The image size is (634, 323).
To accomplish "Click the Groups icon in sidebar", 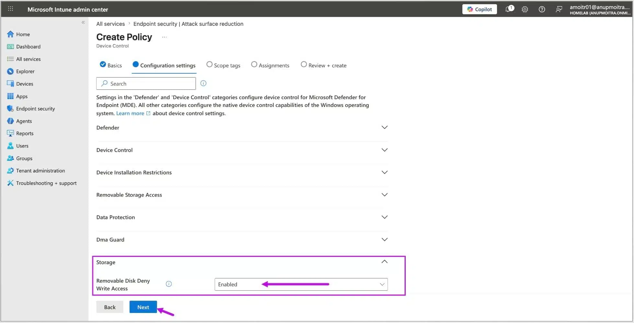I will point(10,158).
